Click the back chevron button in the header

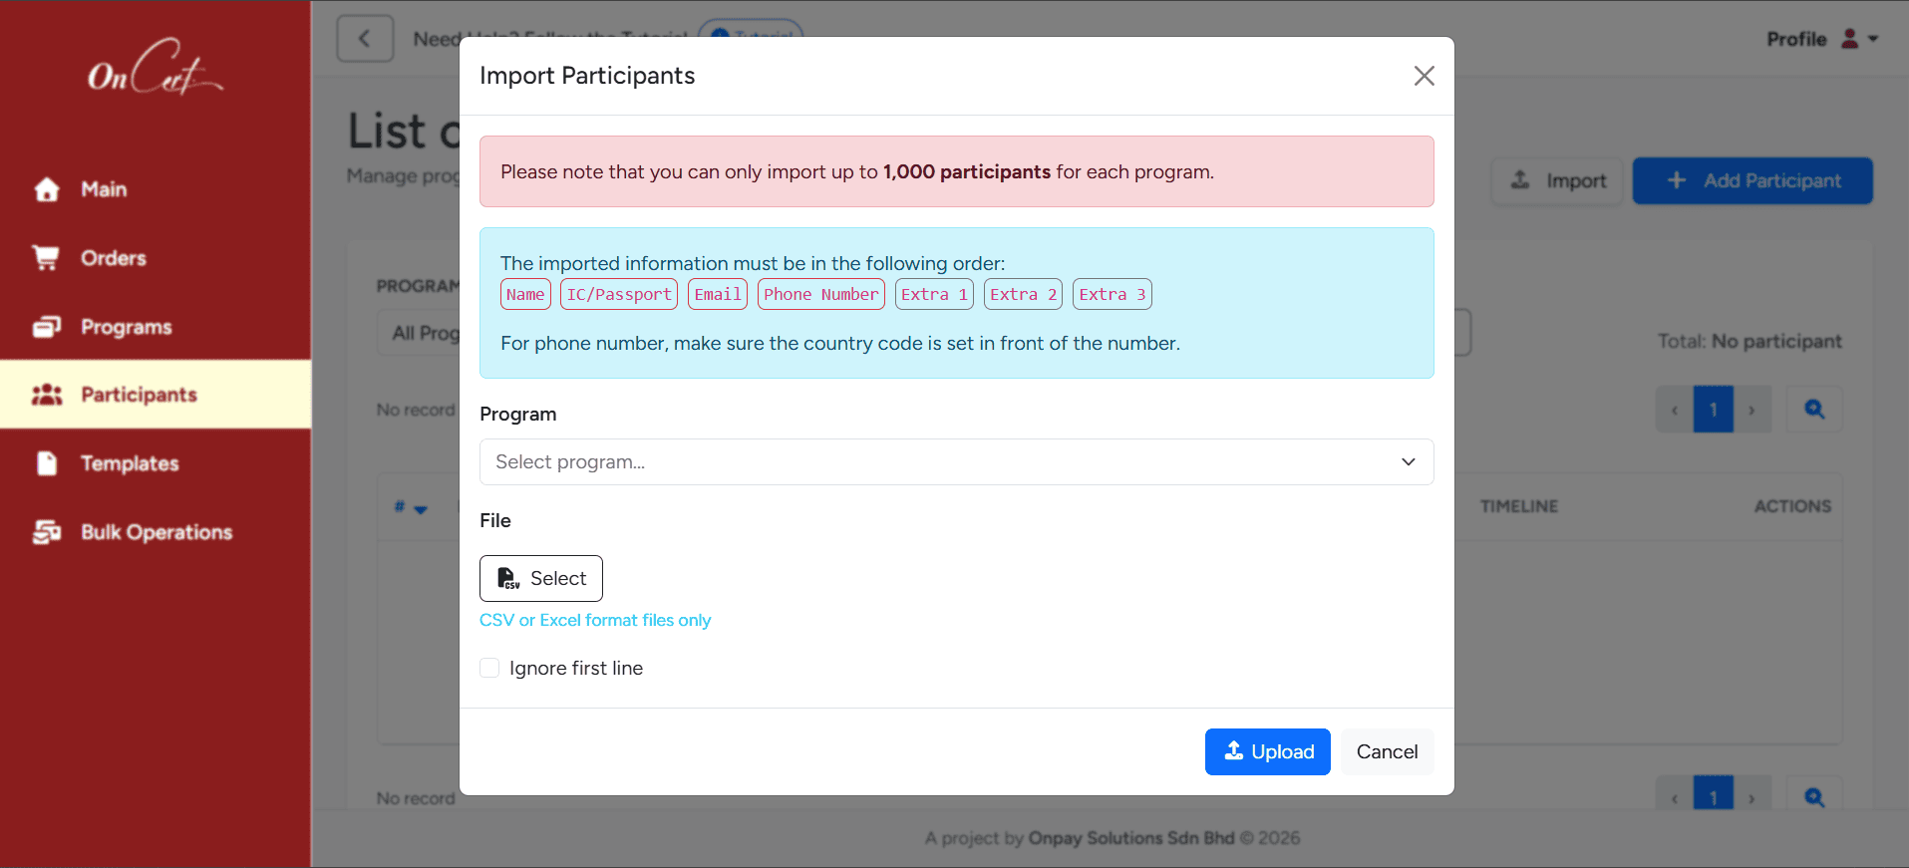365,39
